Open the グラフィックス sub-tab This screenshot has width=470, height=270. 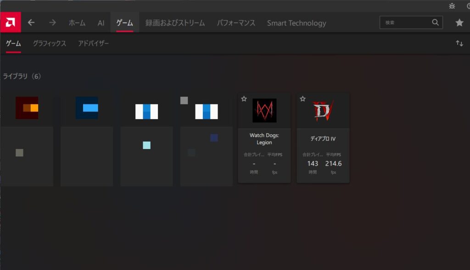point(50,44)
